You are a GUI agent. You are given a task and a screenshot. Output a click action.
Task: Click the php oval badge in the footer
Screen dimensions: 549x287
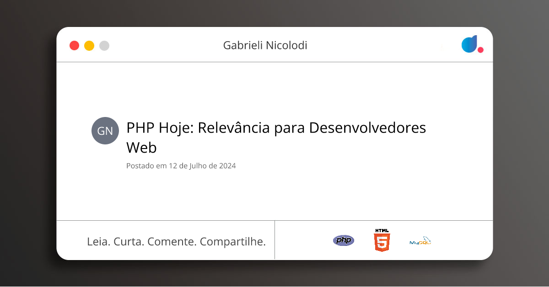343,240
